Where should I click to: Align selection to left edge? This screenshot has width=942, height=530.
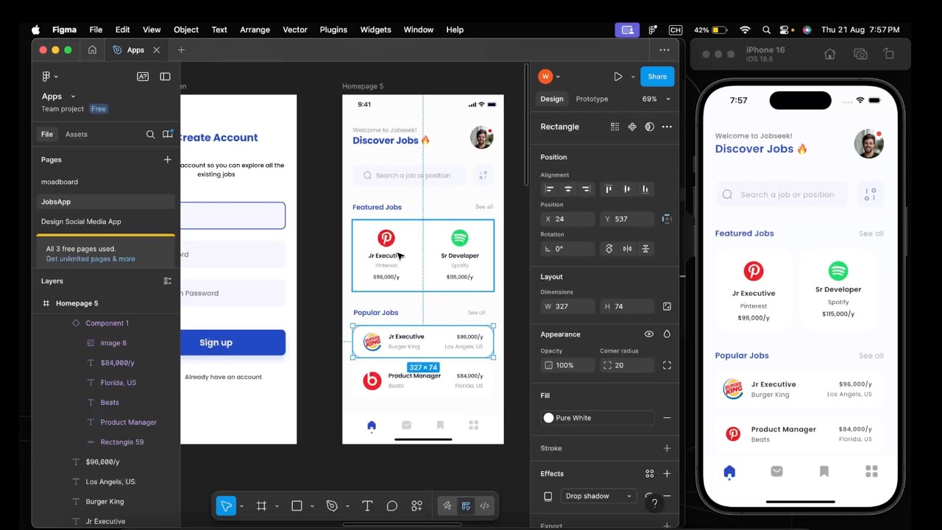coord(549,189)
